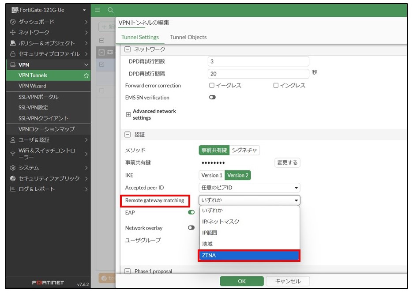The image size is (413, 294).
Task: Switch to the Tunnel Objects tab
Action: [188, 37]
